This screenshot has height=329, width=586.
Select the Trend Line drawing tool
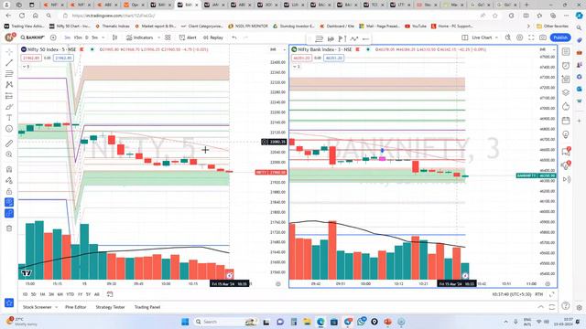9,63
